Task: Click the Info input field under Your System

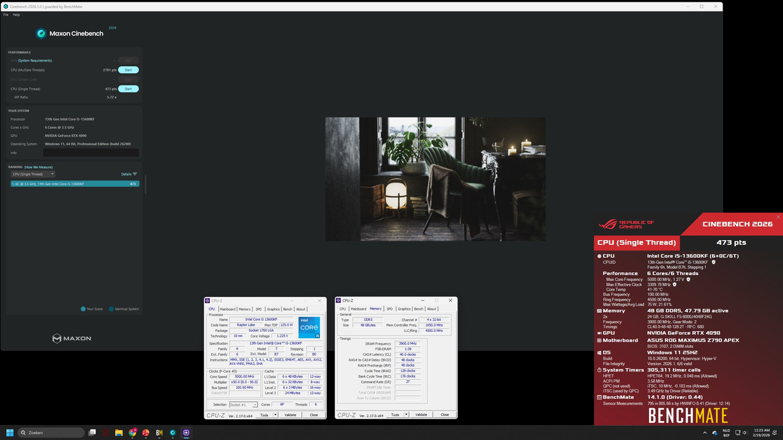Action: tap(91, 153)
